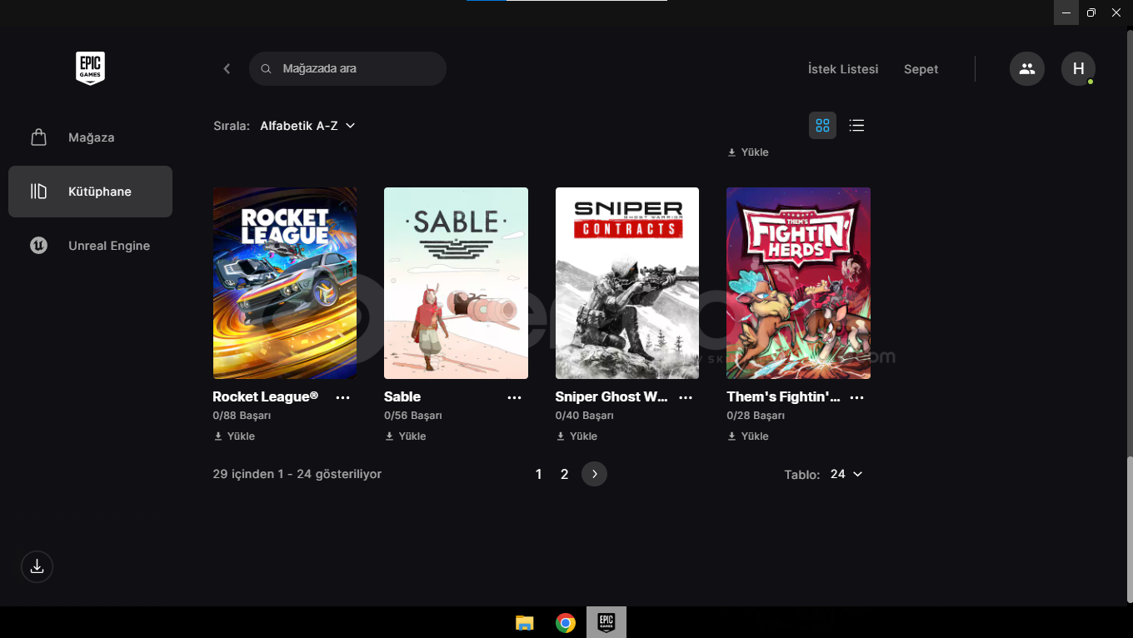This screenshot has height=638, width=1133.
Task: Open Rocket League more options menu
Action: tap(343, 398)
